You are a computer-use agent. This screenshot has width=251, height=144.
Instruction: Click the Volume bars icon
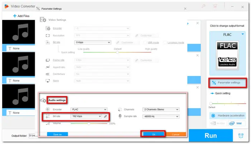(x=48, y=123)
